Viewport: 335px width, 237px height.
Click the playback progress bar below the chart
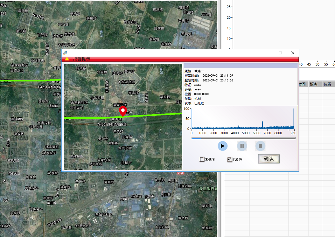[243, 138]
